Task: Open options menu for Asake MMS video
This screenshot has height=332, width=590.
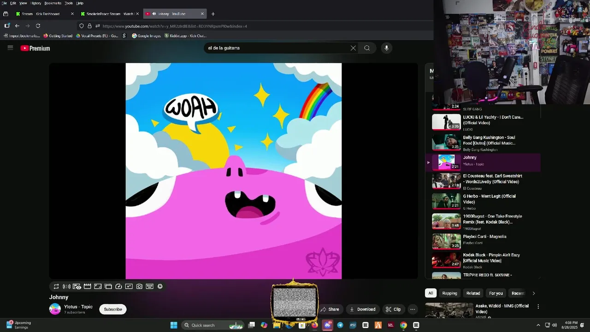Action: (538, 306)
